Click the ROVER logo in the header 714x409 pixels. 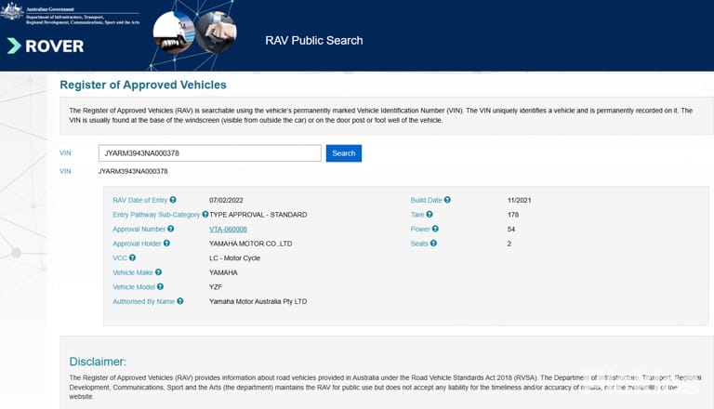point(46,46)
